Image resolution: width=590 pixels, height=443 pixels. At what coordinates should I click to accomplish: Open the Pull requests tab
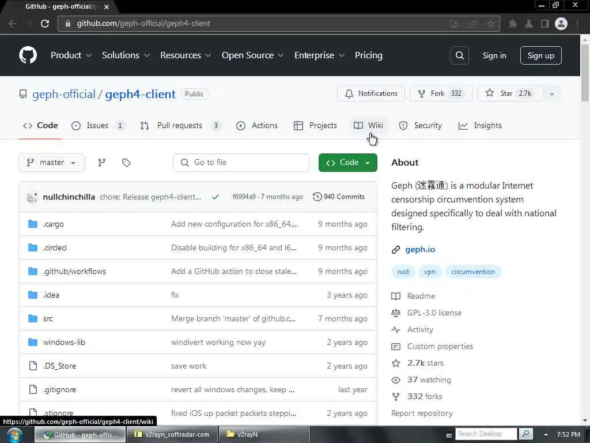point(180,125)
